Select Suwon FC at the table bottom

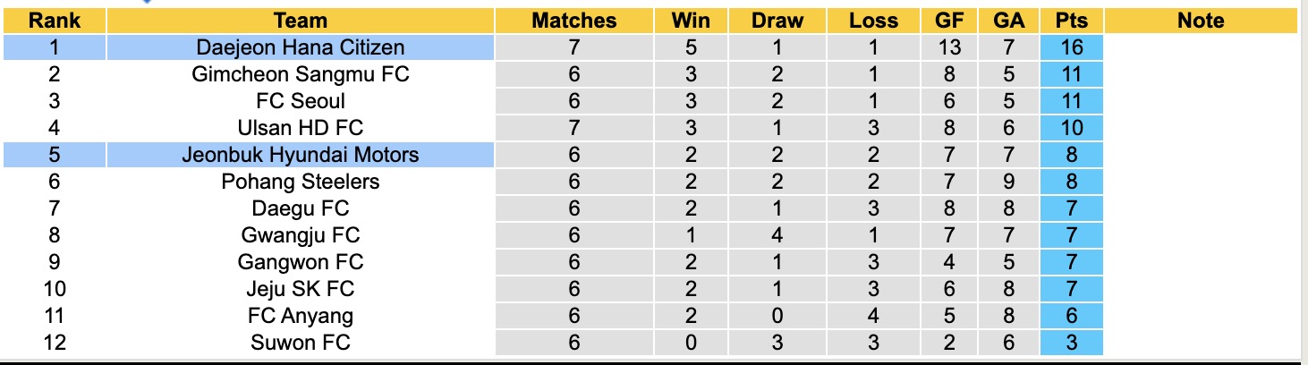point(301,343)
